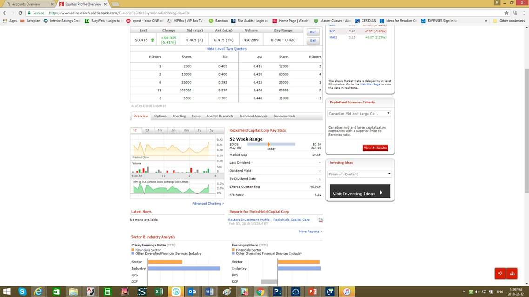529x297 pixels.
Task: Click the MARI symbol in watchlist
Action: (x=333, y=37)
